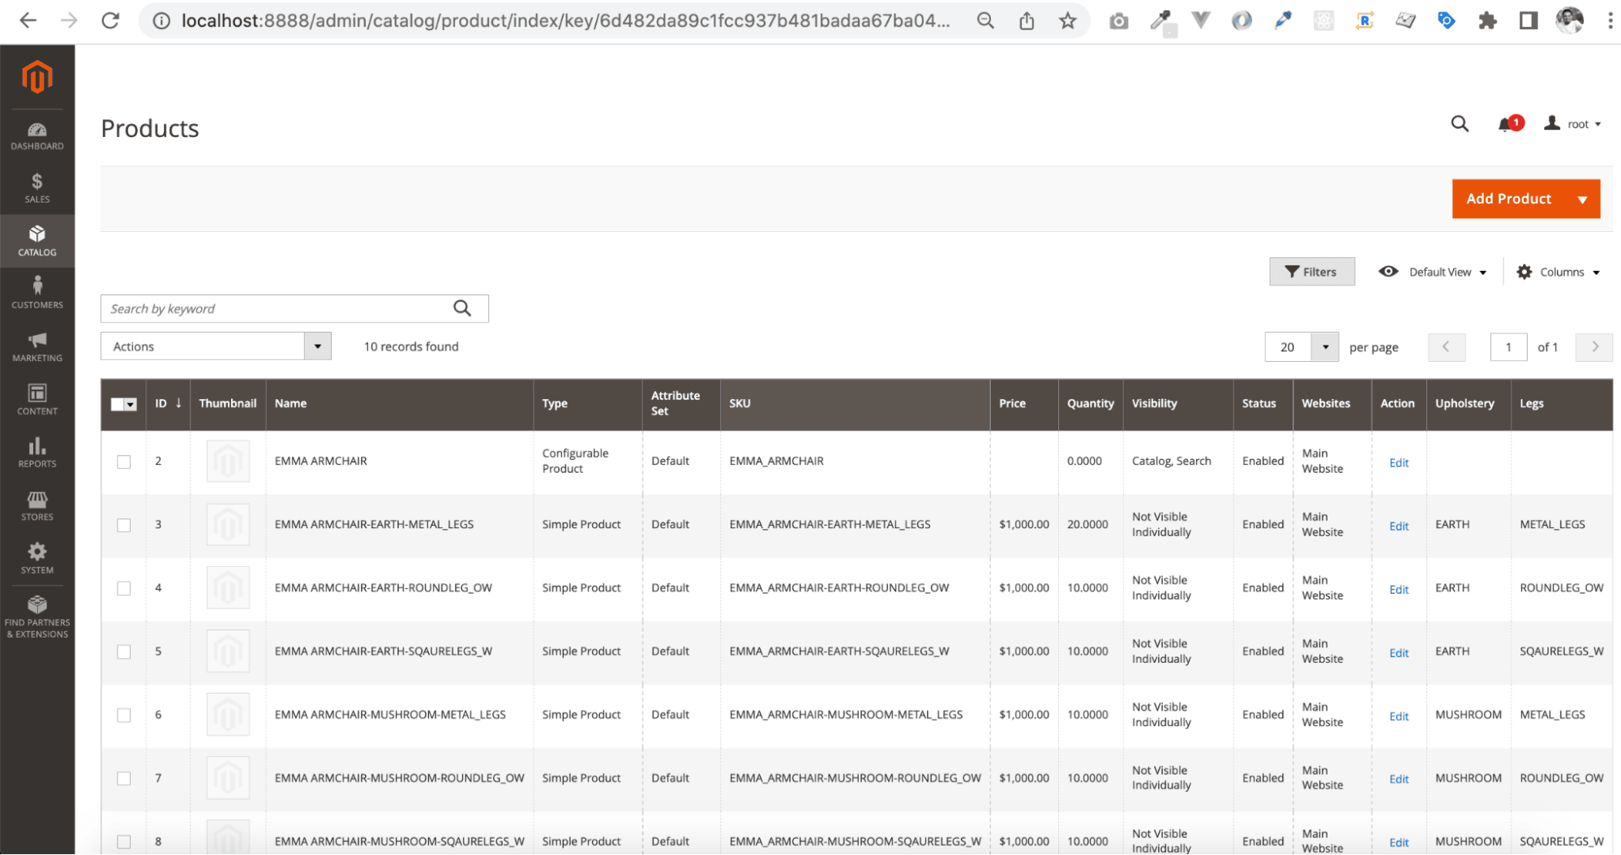Viewport: 1621px width, 855px height.
Task: Open the Marketing megaphone icon
Action: [x=37, y=346]
